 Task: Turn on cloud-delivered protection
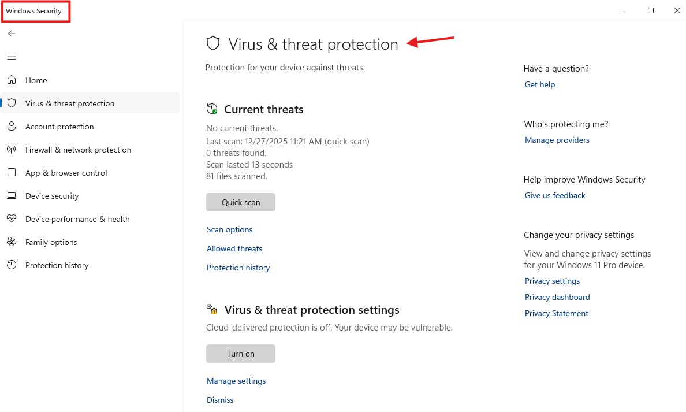[x=241, y=354]
